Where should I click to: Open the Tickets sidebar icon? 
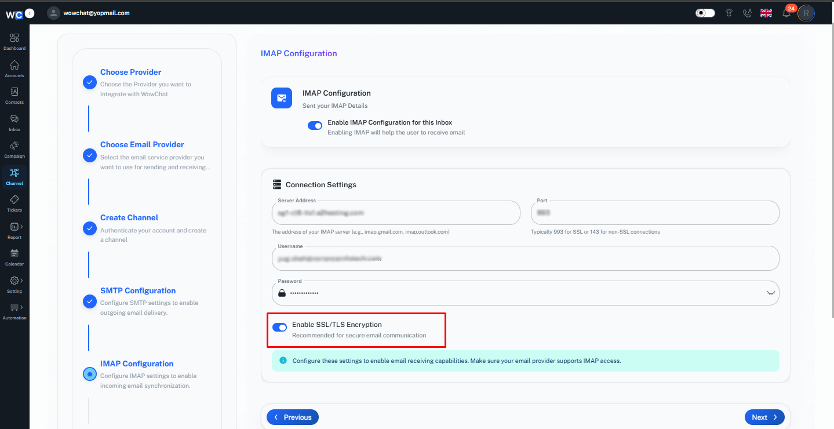pyautogui.click(x=14, y=203)
